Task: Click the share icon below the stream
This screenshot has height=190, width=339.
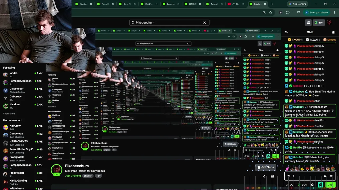Action: 264,176
